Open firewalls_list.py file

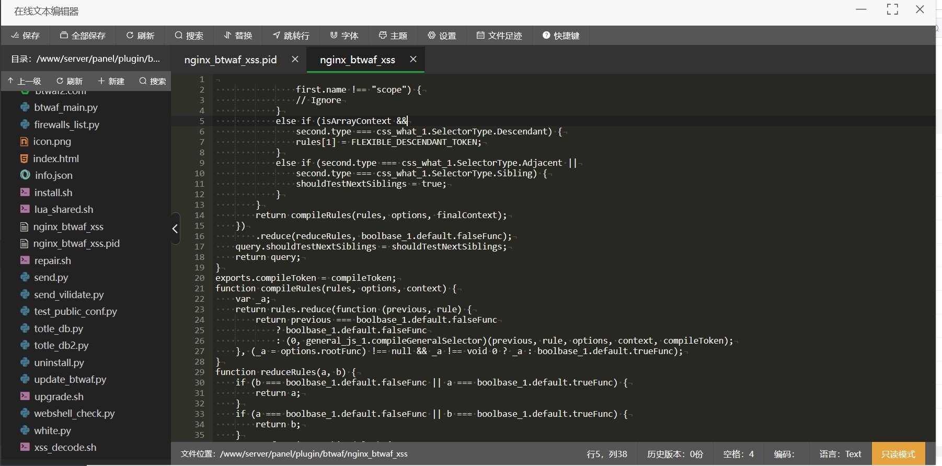pyautogui.click(x=66, y=124)
